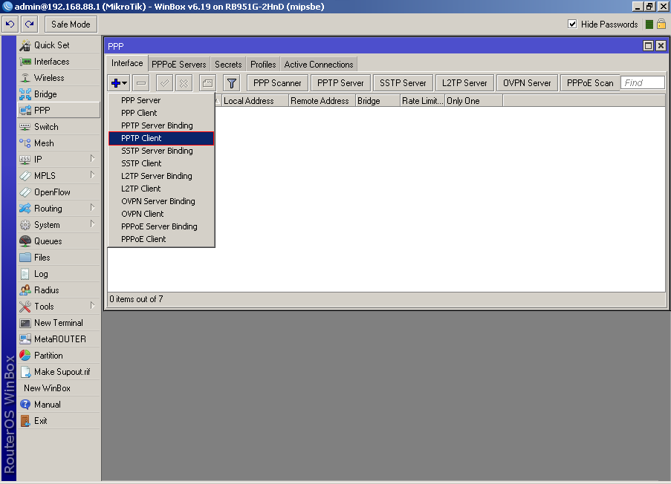
Task: Open Interfaces via its sidebar icon
Action: (25, 62)
